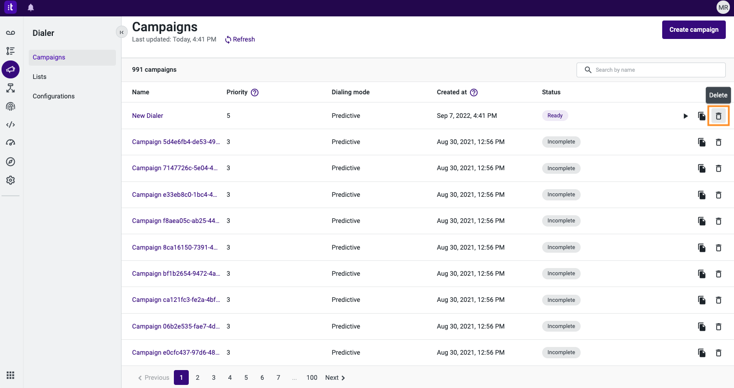Open the settings gear in sidebar

(11, 180)
